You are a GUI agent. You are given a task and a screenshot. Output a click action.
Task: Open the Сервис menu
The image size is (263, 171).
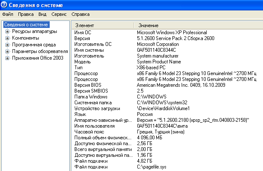pyautogui.click(x=58, y=14)
